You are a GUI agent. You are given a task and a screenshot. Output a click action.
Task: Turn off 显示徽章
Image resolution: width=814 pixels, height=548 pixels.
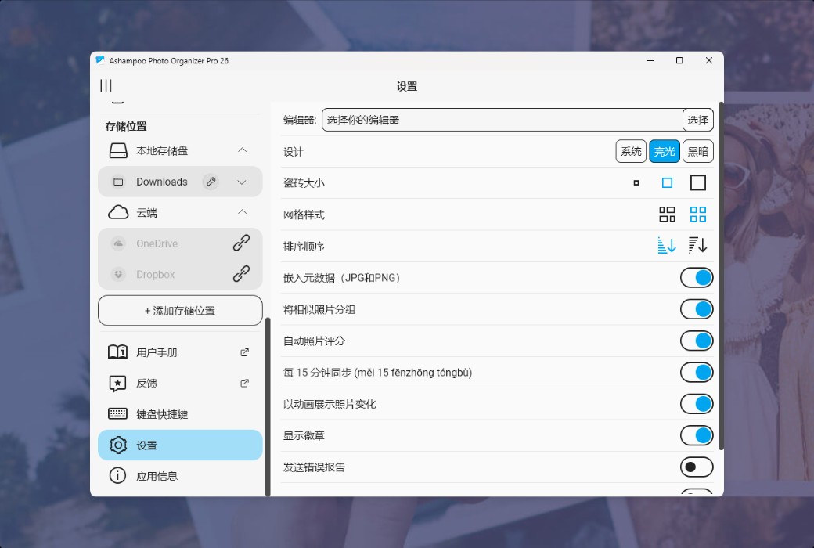[697, 435]
